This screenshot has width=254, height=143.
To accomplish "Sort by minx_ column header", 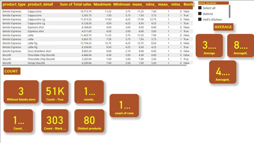I will [151, 4].
